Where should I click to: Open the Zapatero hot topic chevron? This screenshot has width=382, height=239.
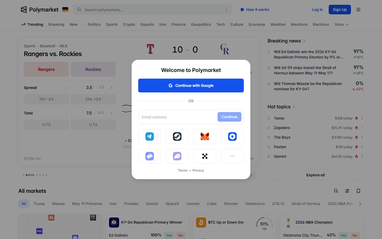[x=362, y=128]
